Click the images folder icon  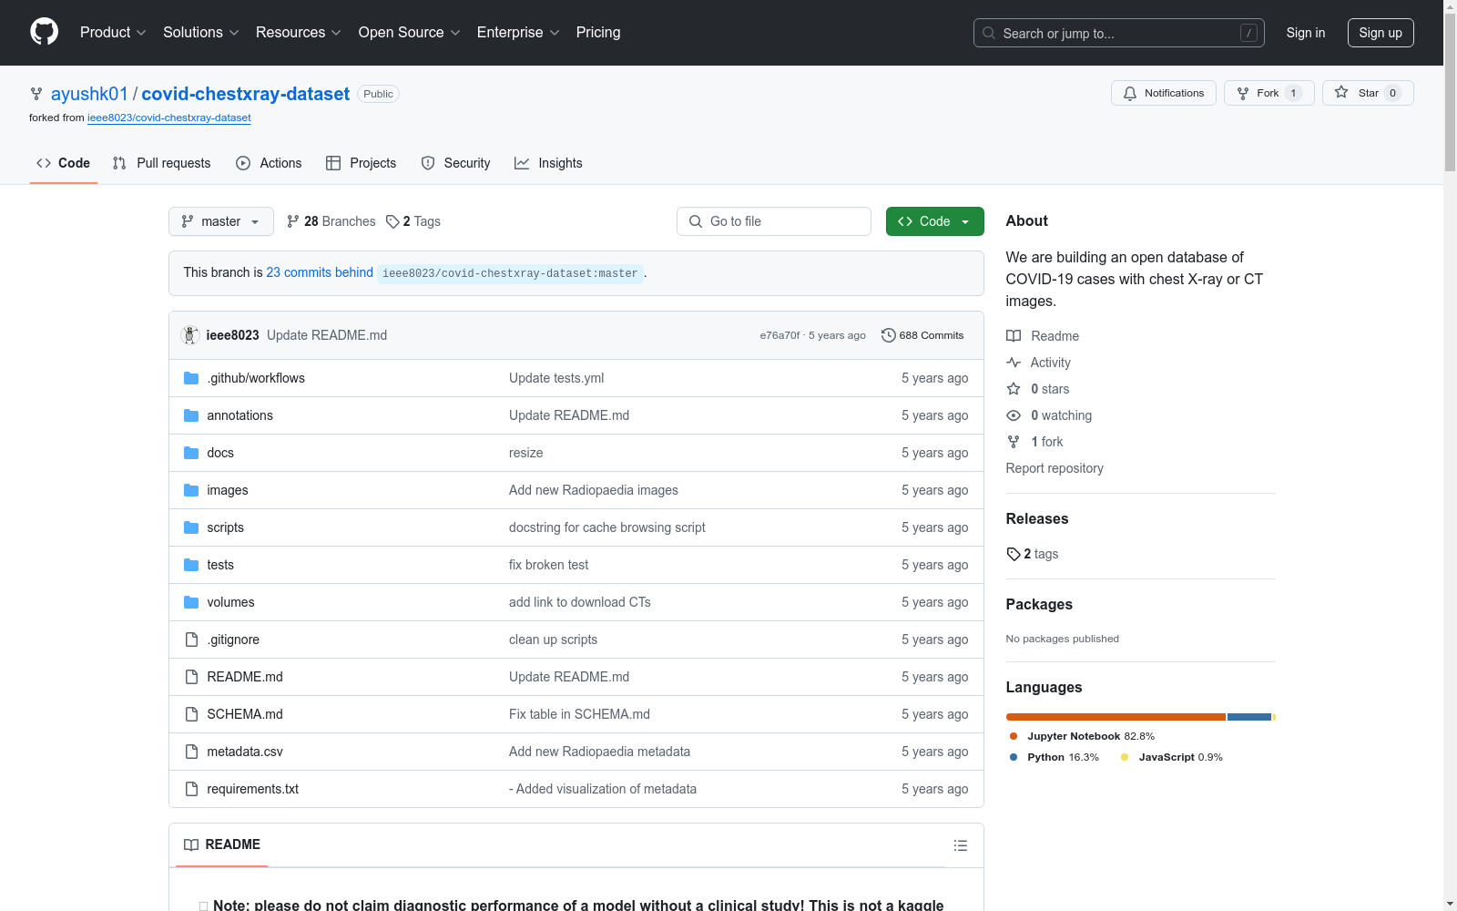tap(191, 490)
